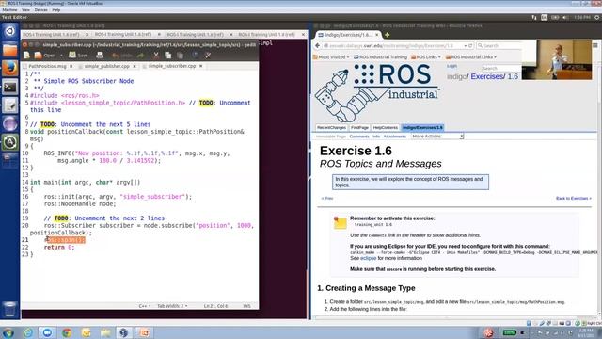This screenshot has height=339, width=602.
Task: Click Terminal icon in Ubuntu launcher
Action: pyautogui.click(x=10, y=87)
